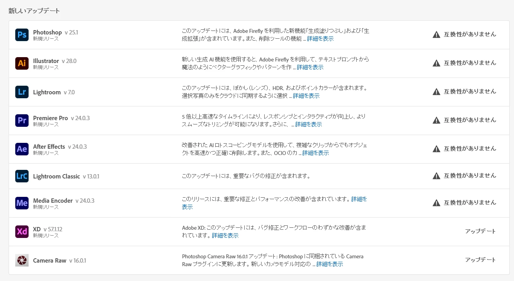This screenshot has height=281, width=514.
Task: Click the Illustrator v 28.0 name
Action: click(55, 61)
